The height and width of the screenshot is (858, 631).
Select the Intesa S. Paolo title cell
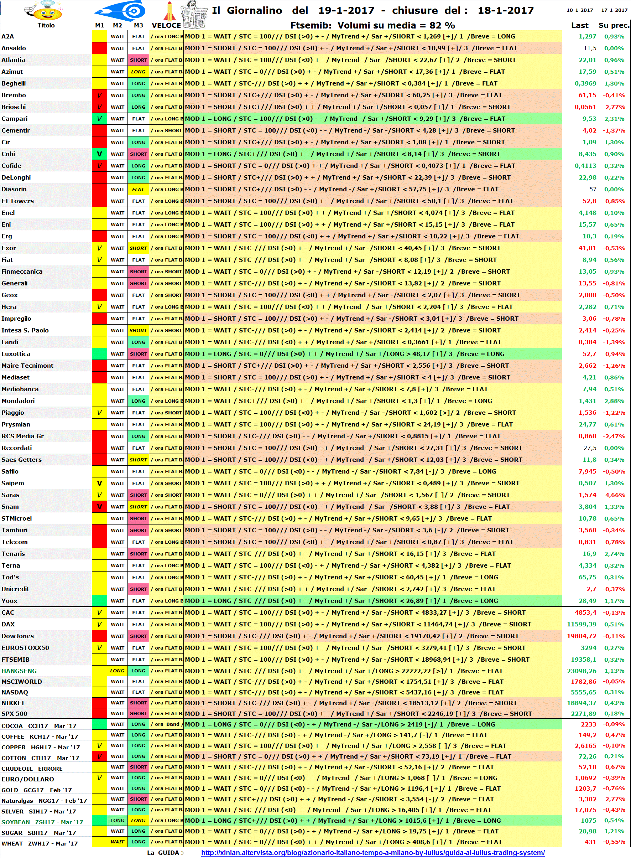46,330
